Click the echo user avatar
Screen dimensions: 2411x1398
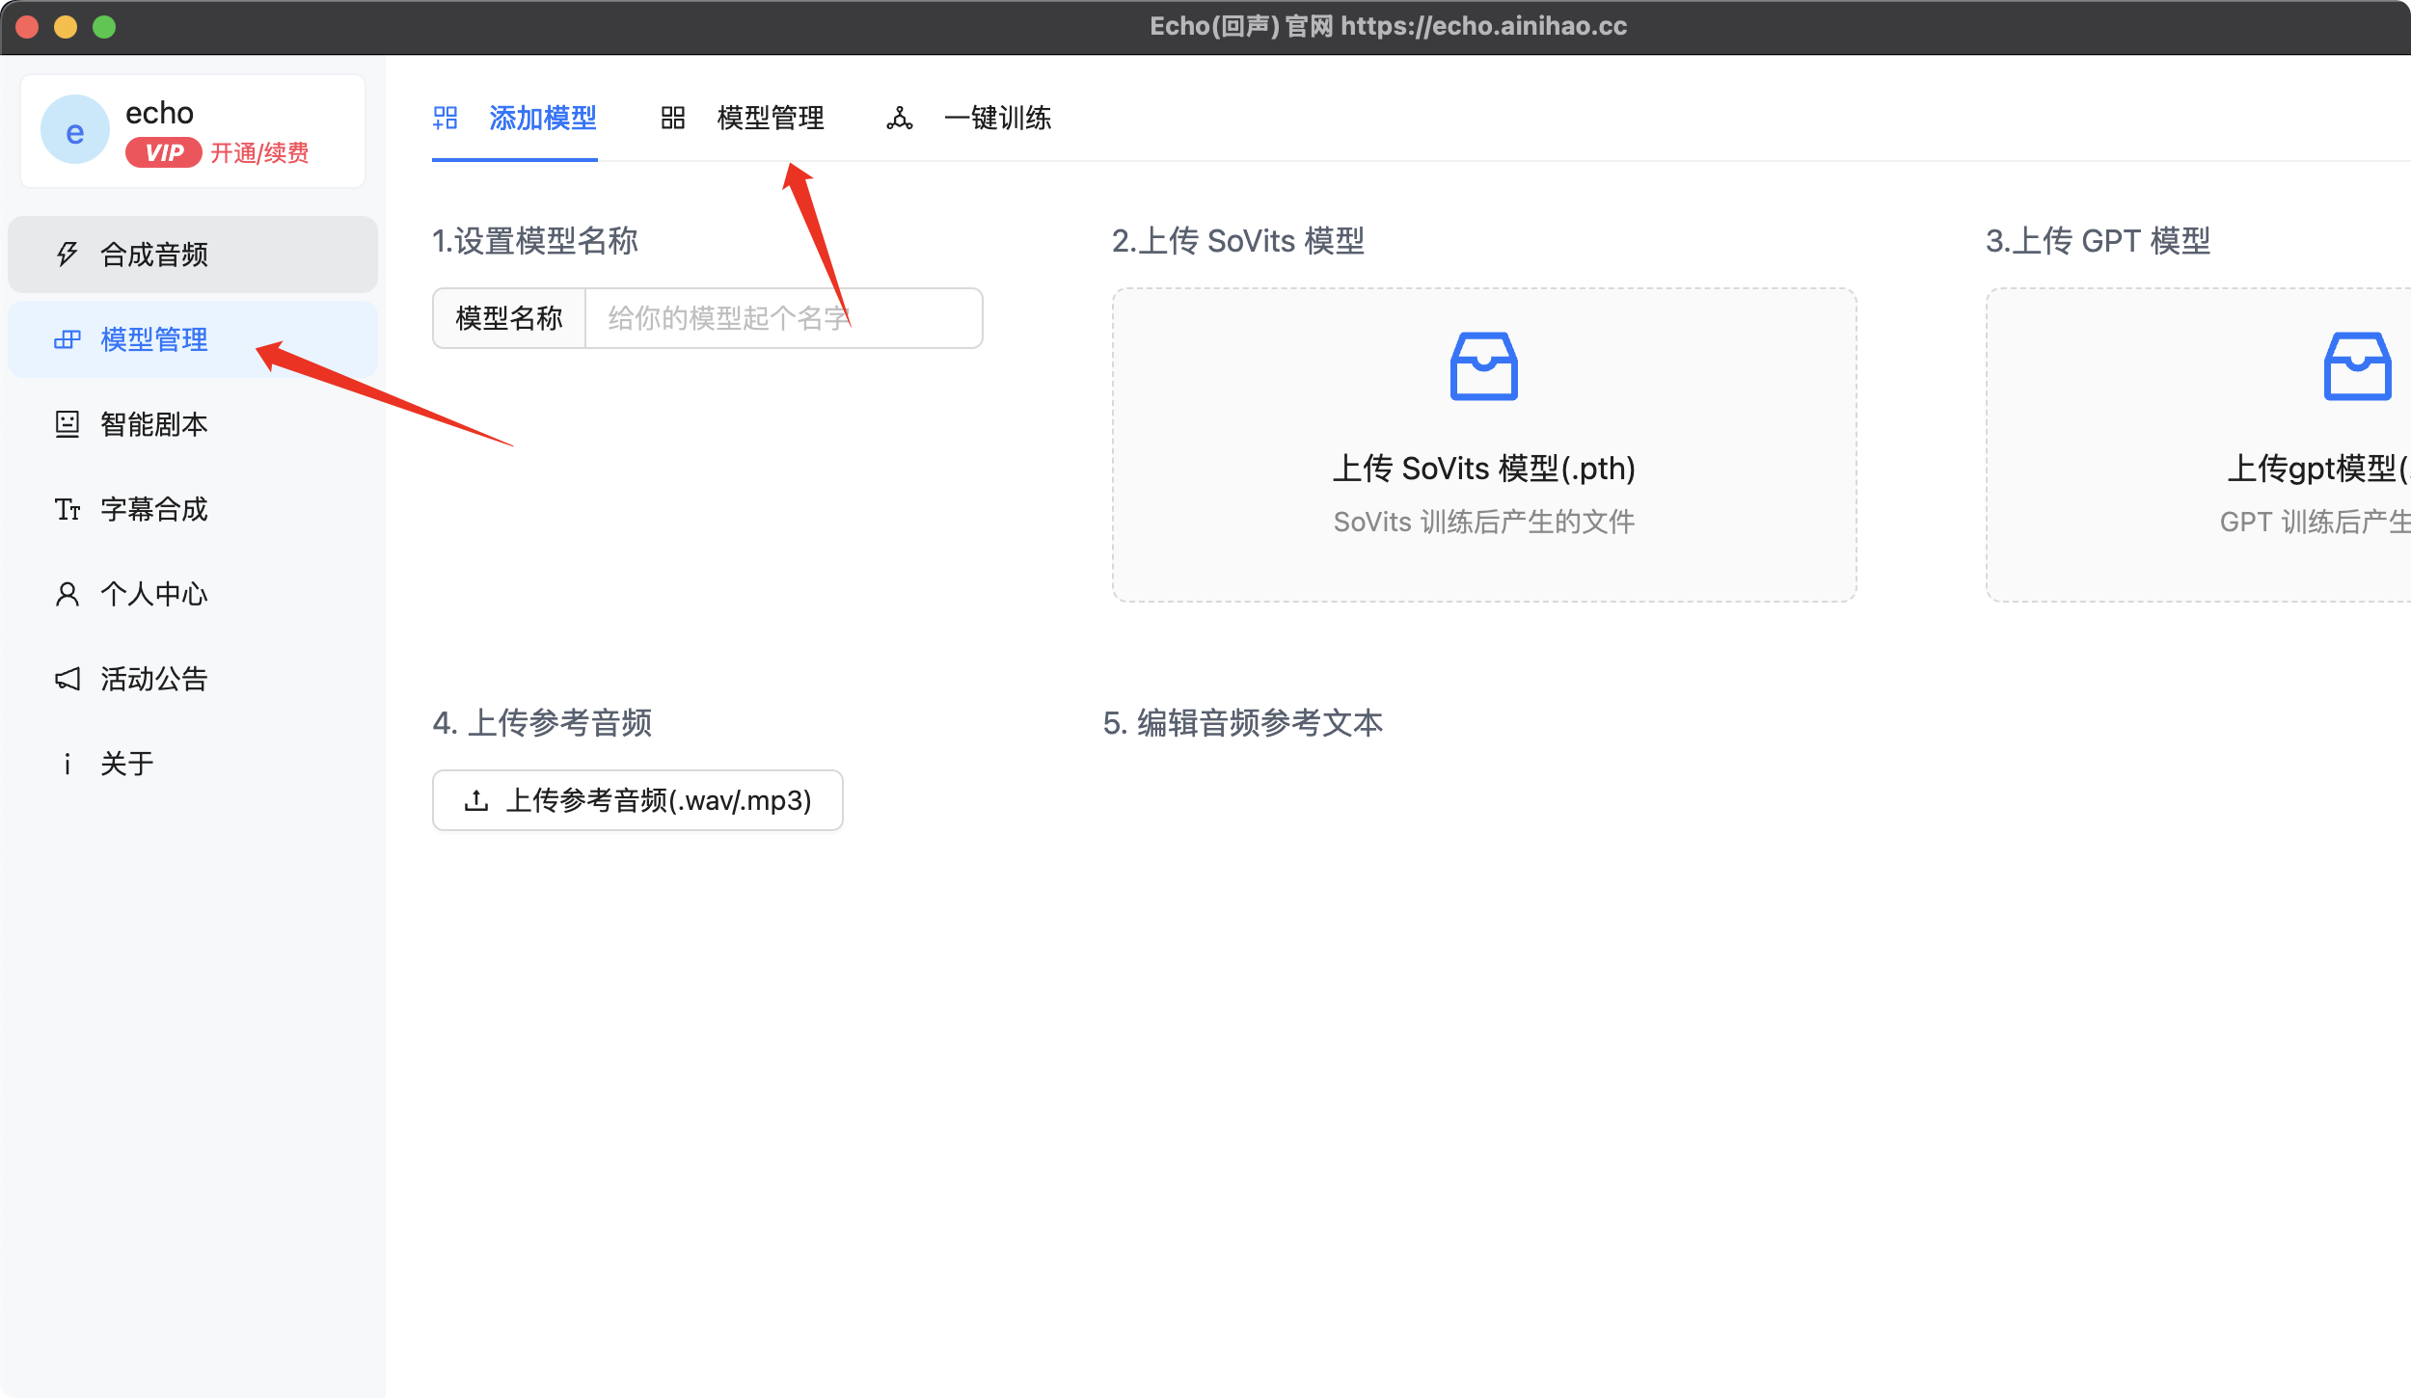point(75,130)
